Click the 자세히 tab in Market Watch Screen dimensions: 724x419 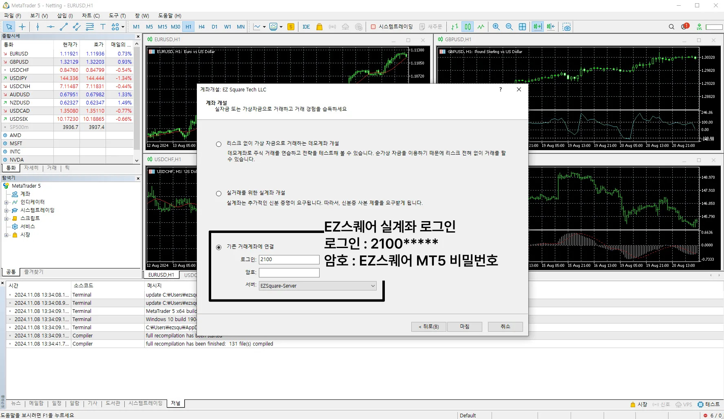coord(31,168)
